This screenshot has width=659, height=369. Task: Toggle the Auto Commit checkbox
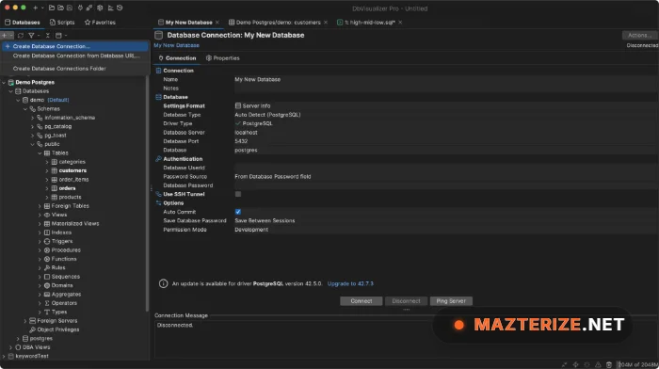pos(238,212)
